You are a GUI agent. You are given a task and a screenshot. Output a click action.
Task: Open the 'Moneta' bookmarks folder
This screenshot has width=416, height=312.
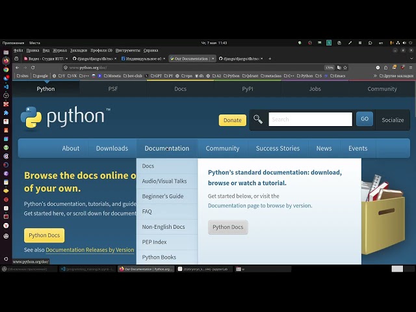pos(112,76)
